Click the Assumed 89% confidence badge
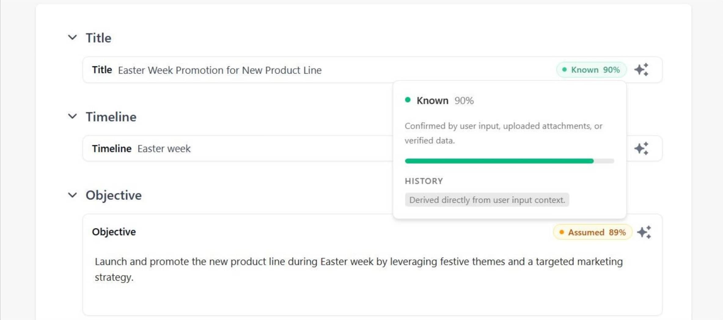Image resolution: width=723 pixels, height=320 pixels. pyautogui.click(x=593, y=232)
